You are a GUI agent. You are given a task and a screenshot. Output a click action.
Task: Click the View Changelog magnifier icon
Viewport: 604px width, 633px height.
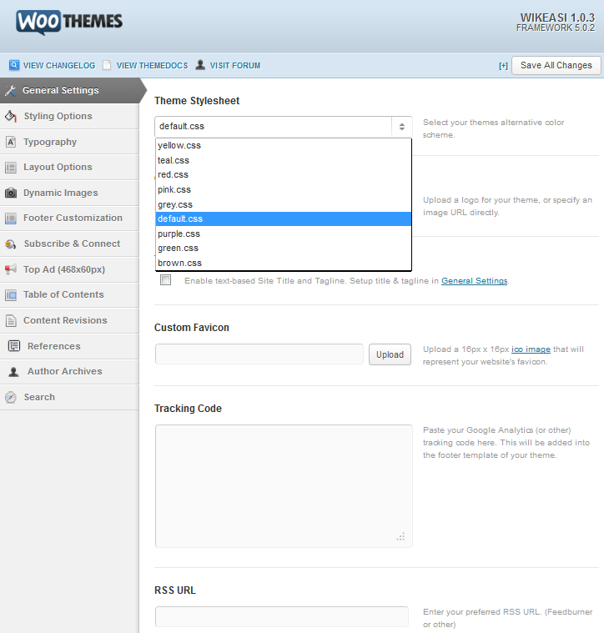pyautogui.click(x=14, y=65)
